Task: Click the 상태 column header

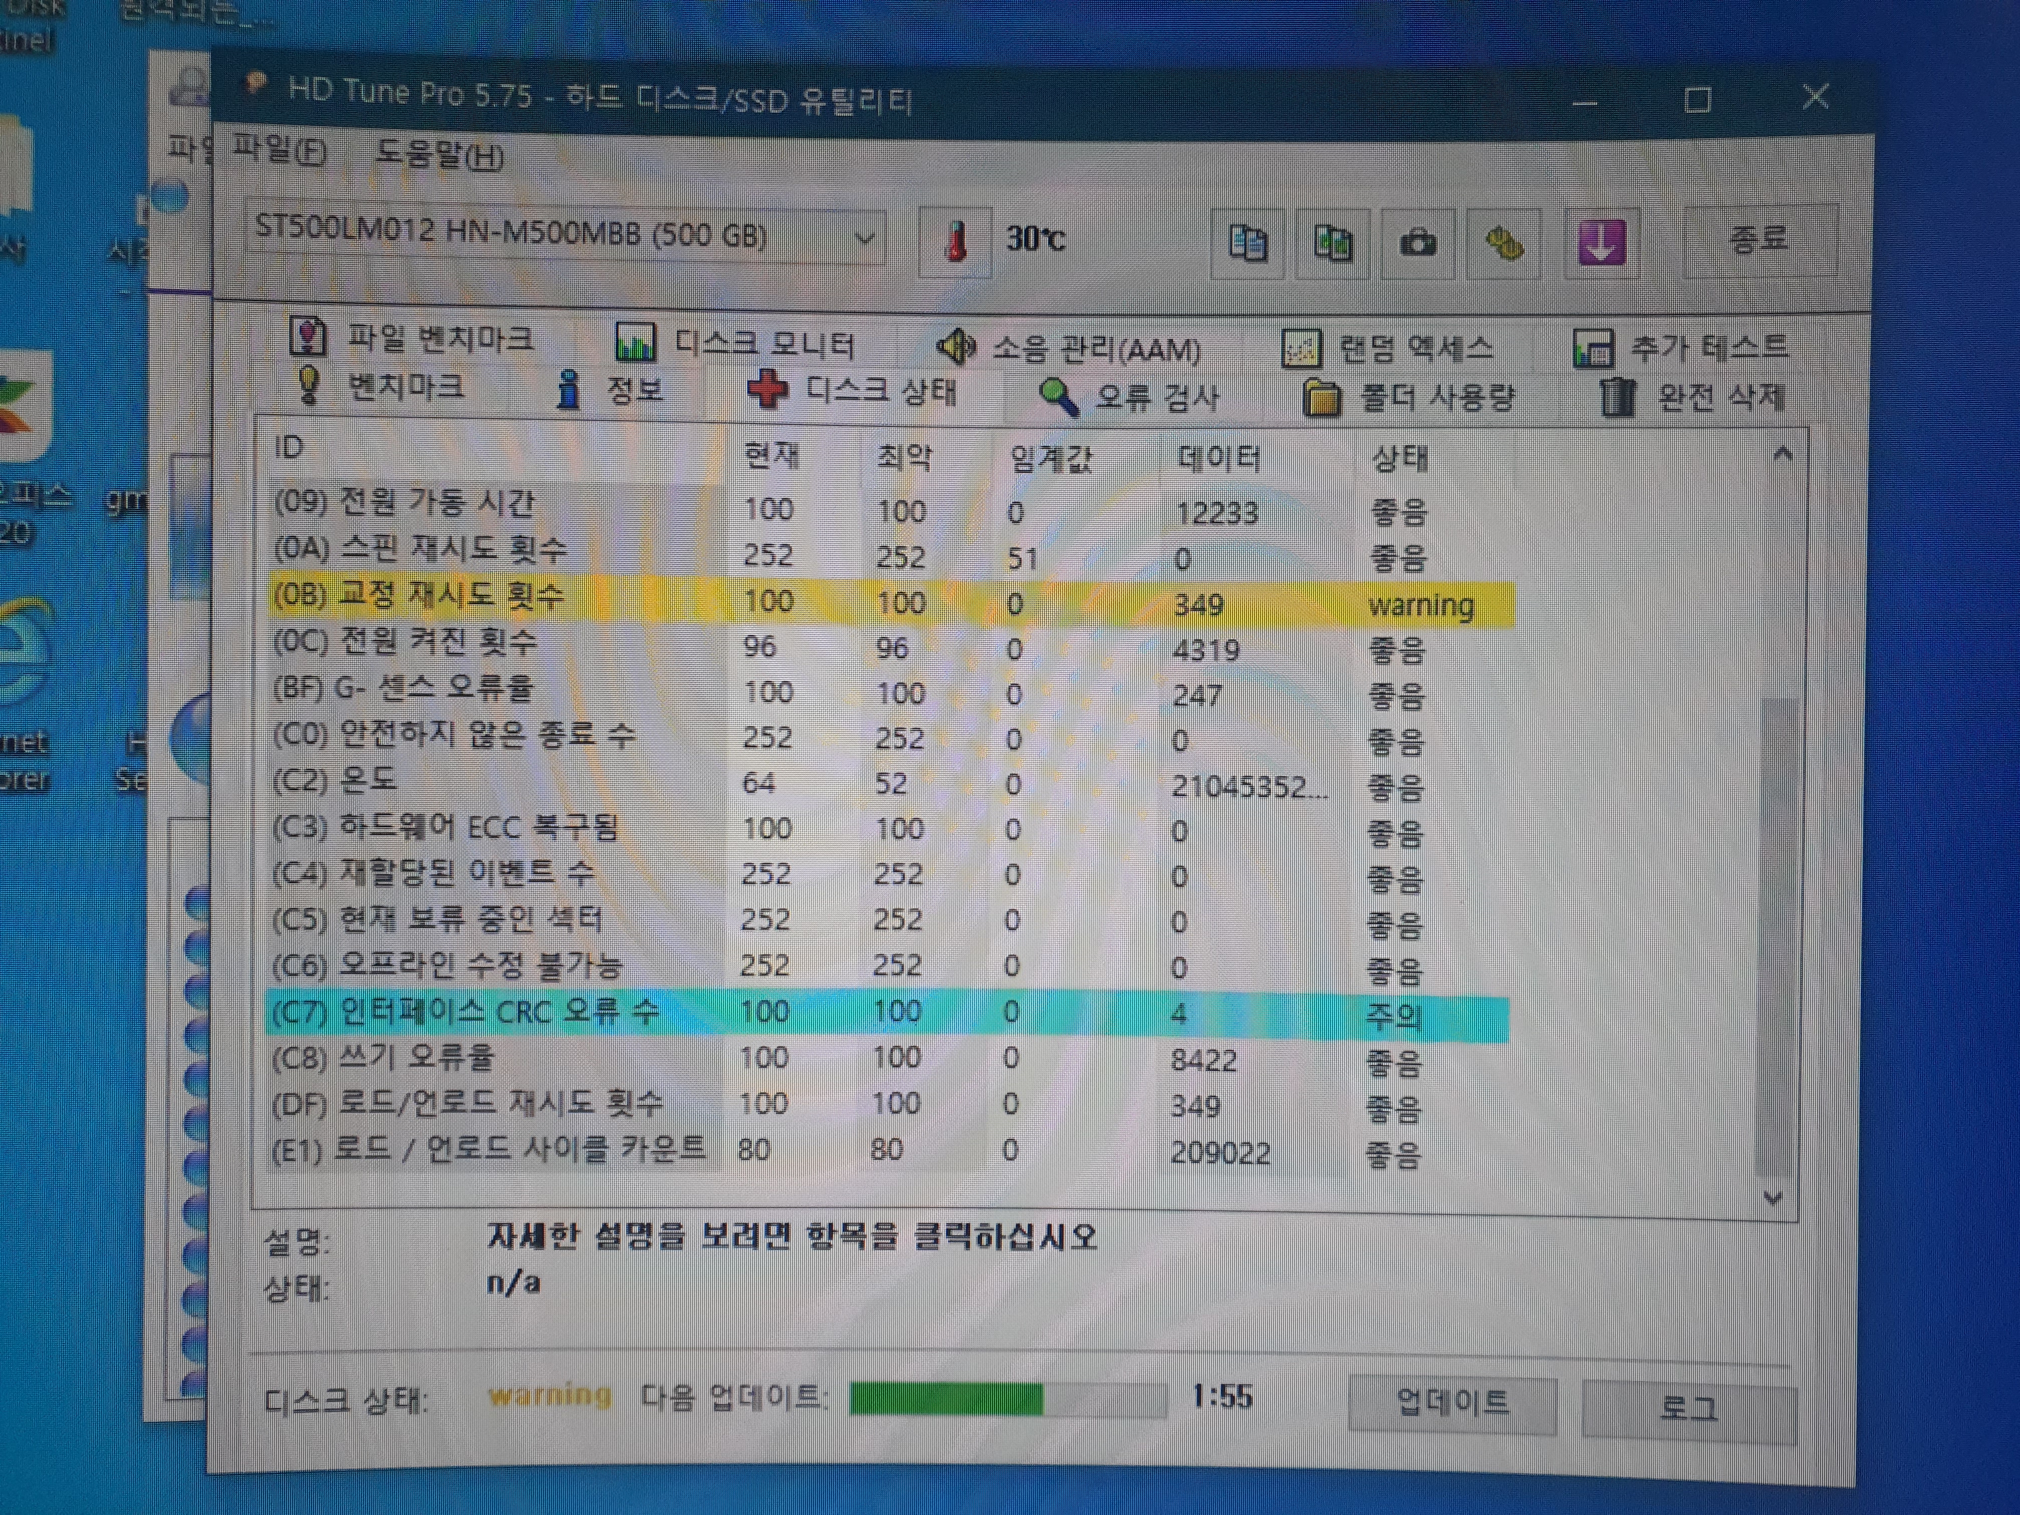Action: click(x=1400, y=458)
